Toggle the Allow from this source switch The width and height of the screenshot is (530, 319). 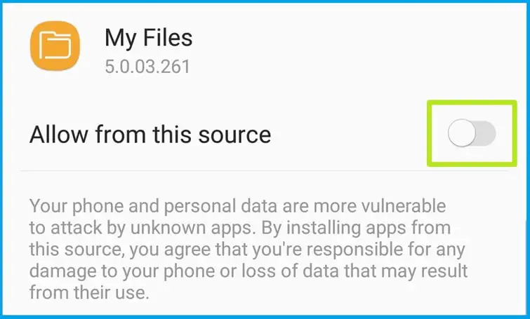pos(472,133)
